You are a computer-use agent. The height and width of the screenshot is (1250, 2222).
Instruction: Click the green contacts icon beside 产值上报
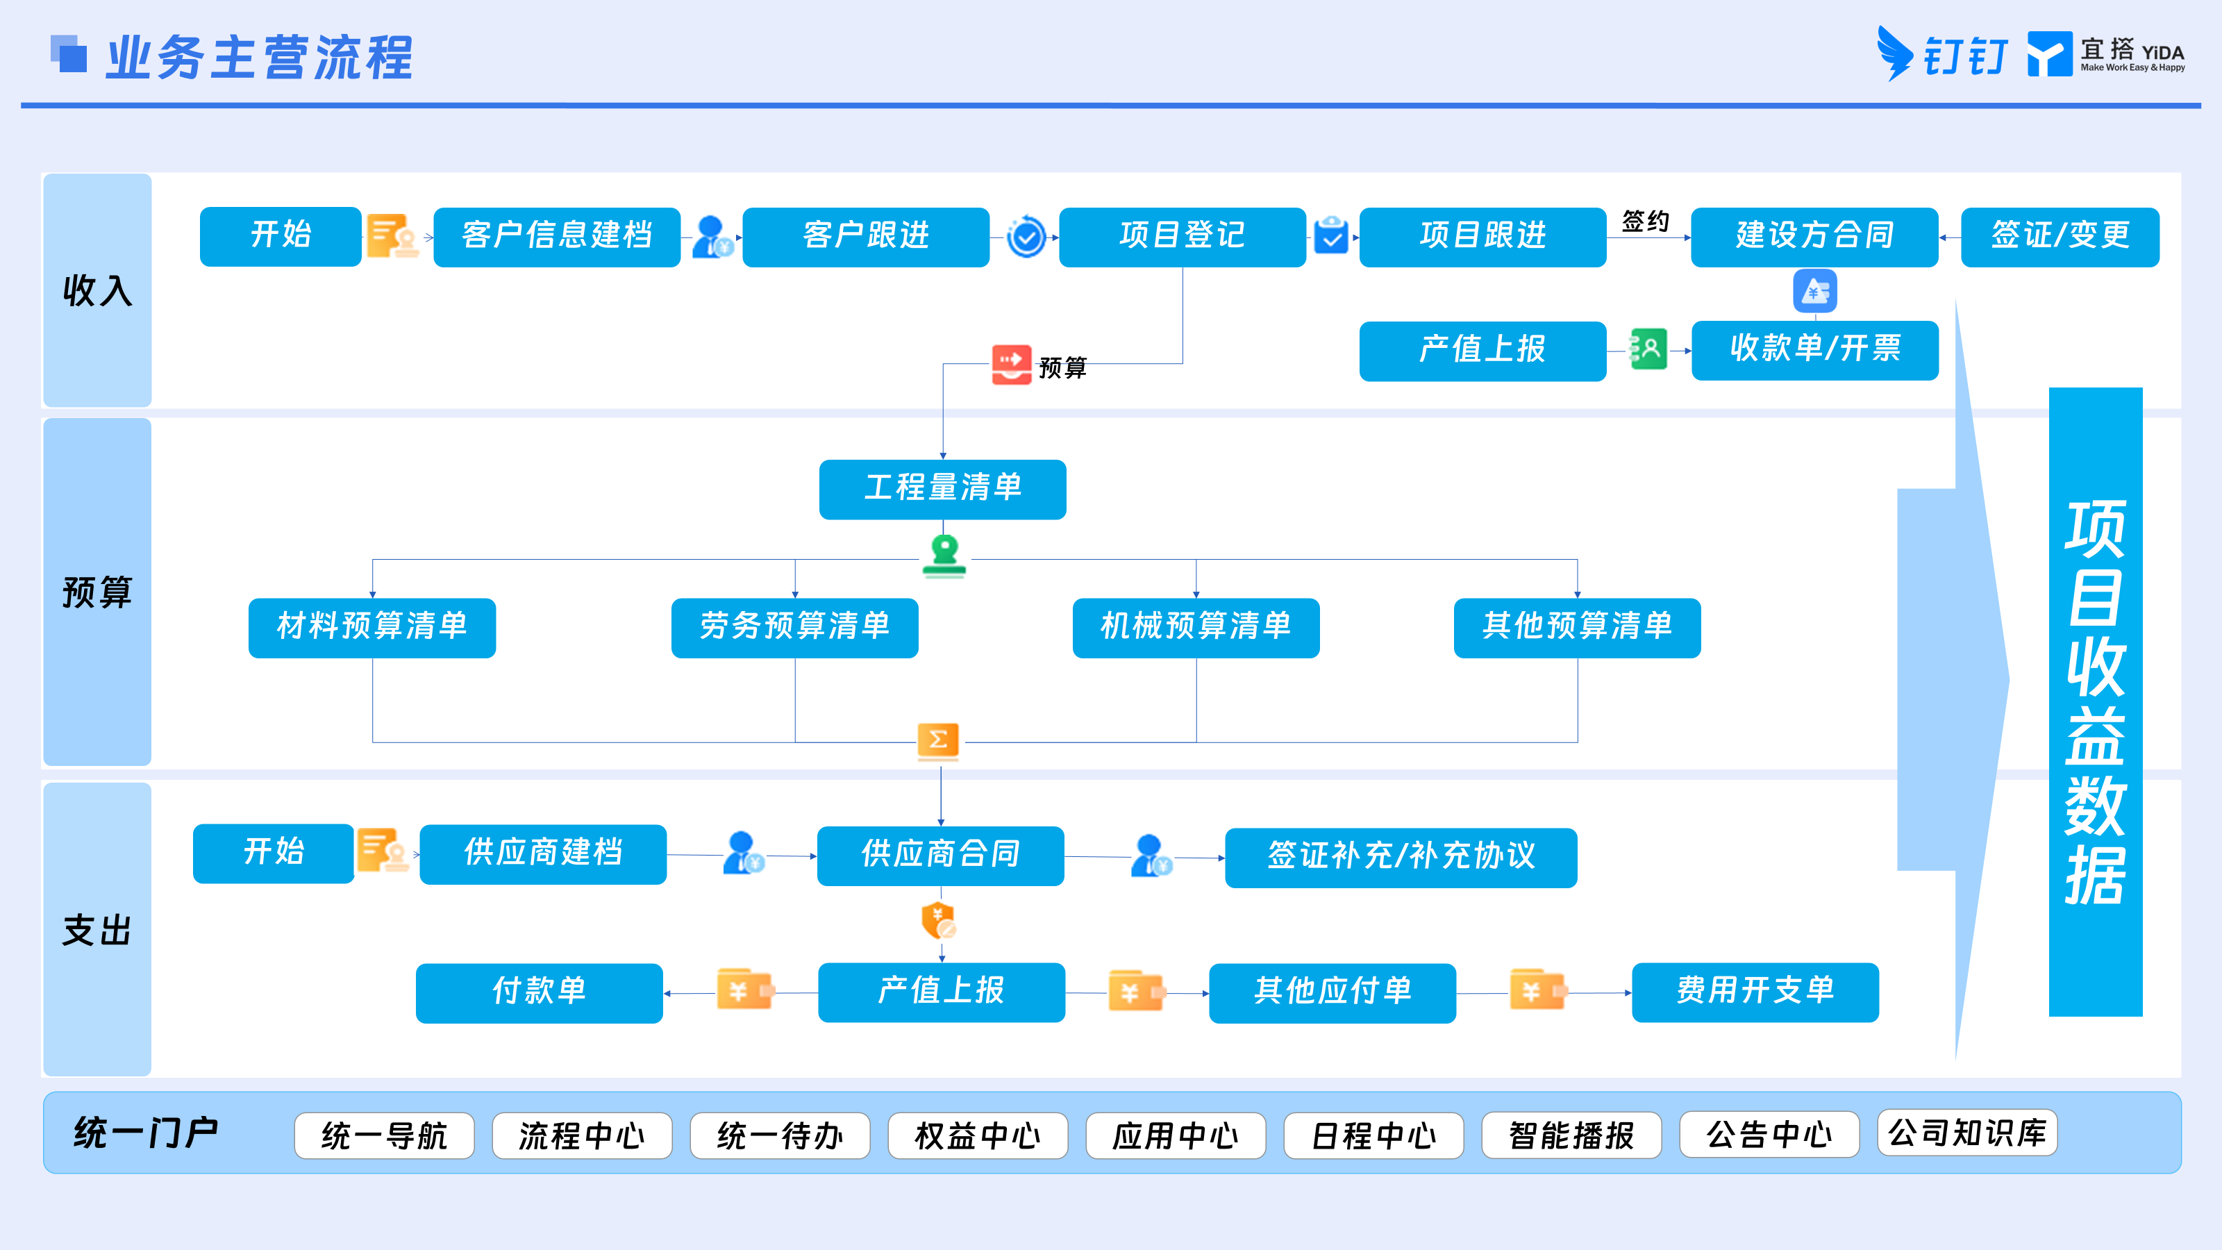(1648, 349)
